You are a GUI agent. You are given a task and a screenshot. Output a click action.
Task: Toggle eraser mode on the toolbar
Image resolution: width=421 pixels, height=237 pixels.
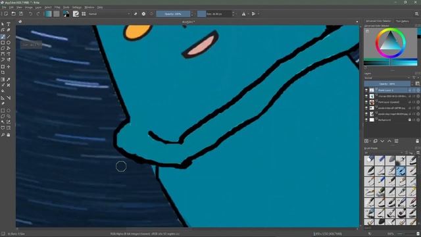[136, 14]
